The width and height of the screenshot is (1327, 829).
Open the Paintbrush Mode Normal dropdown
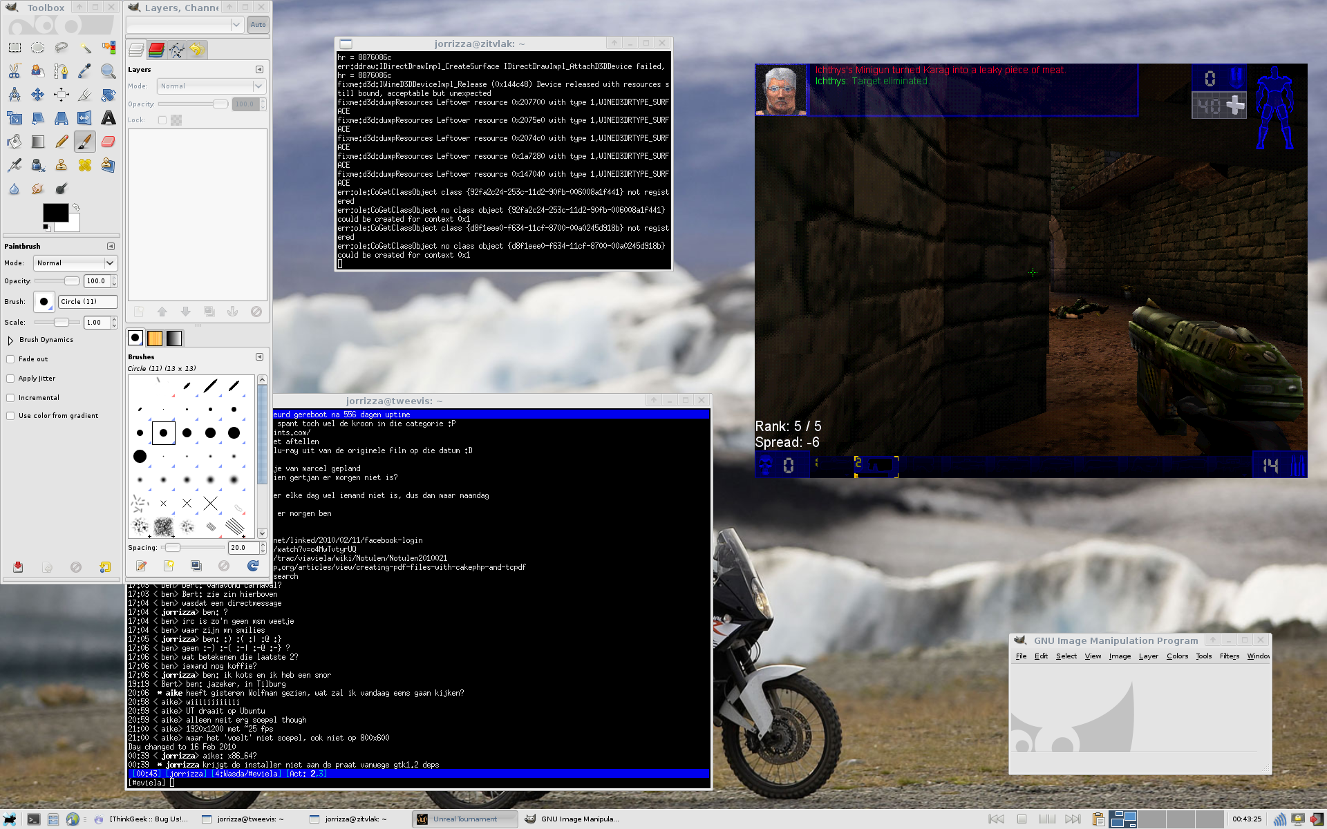pos(75,263)
